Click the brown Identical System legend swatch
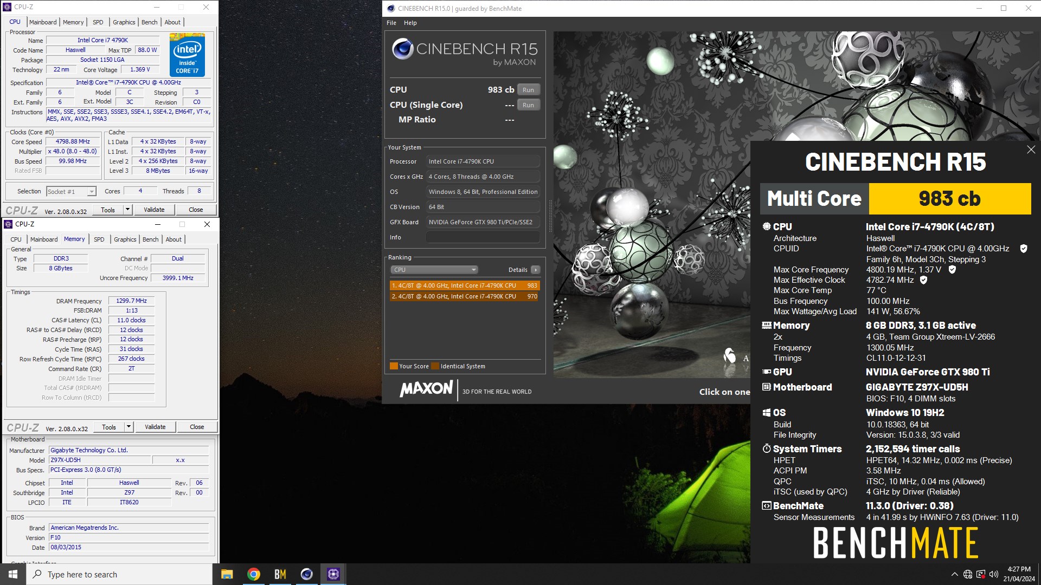This screenshot has width=1041, height=585. [x=435, y=366]
